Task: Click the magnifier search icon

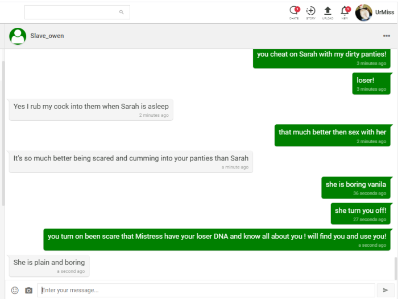Action: coord(121,12)
